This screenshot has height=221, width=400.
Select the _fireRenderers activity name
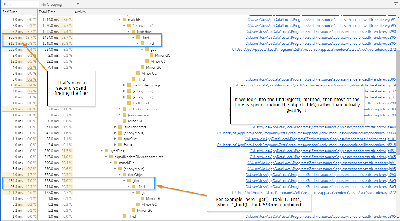click(135, 127)
